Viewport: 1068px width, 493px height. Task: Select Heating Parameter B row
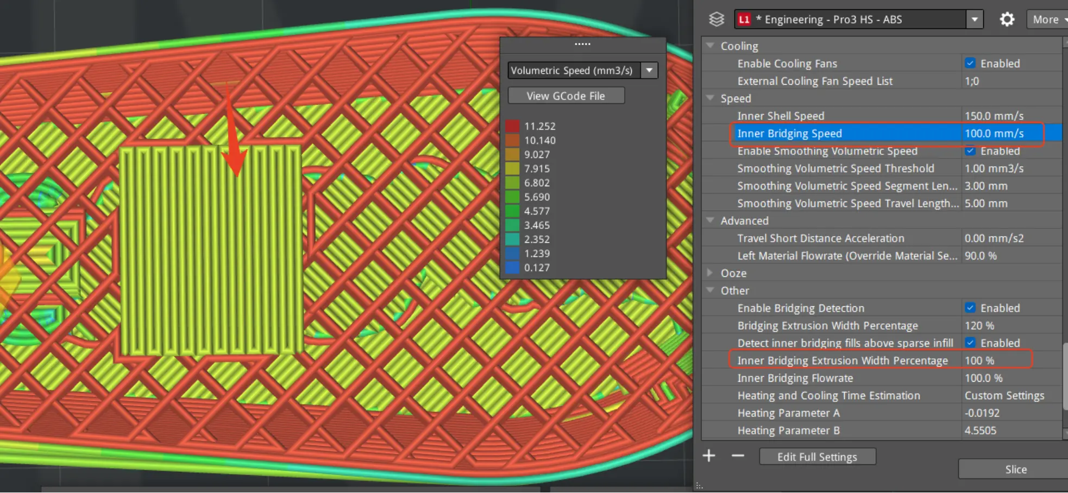point(882,430)
